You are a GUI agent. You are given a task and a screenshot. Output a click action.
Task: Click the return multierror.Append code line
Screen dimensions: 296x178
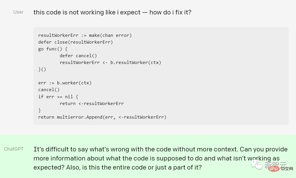(x=102, y=117)
